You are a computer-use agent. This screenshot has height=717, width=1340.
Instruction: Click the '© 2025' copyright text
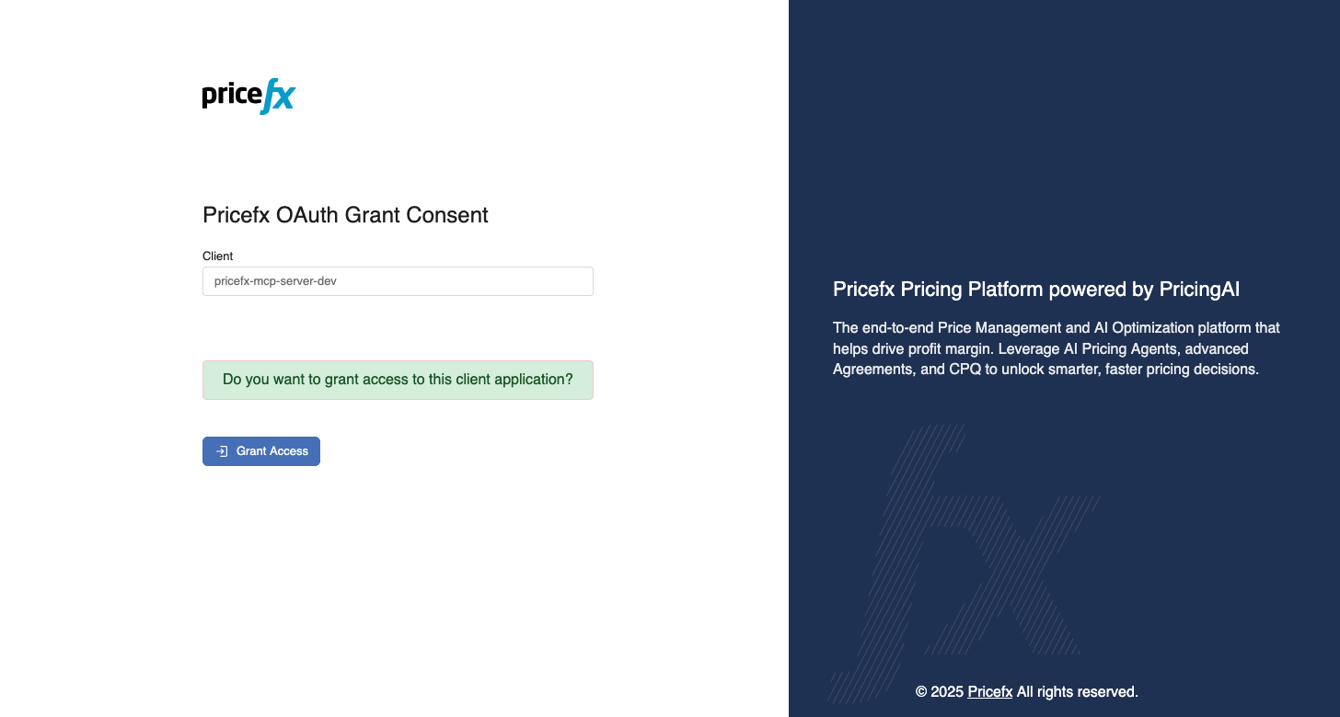pyautogui.click(x=940, y=691)
